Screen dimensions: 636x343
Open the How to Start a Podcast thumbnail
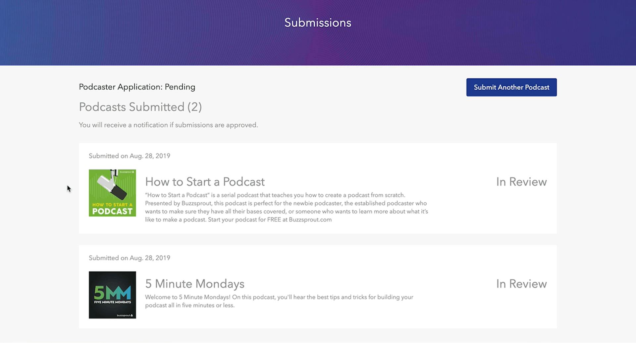112,192
